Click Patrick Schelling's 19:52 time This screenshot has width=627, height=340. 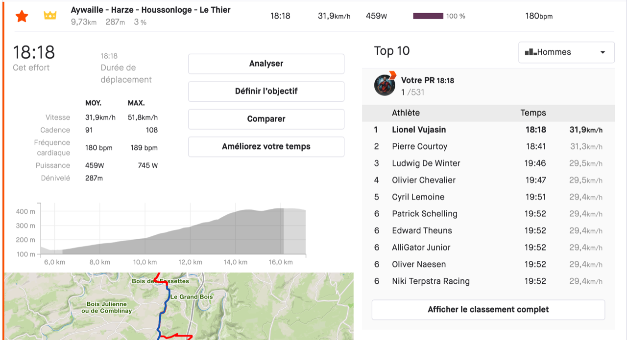535,214
